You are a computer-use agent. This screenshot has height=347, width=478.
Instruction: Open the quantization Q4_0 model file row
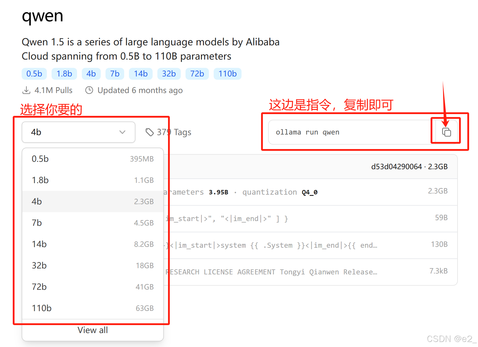311,192
